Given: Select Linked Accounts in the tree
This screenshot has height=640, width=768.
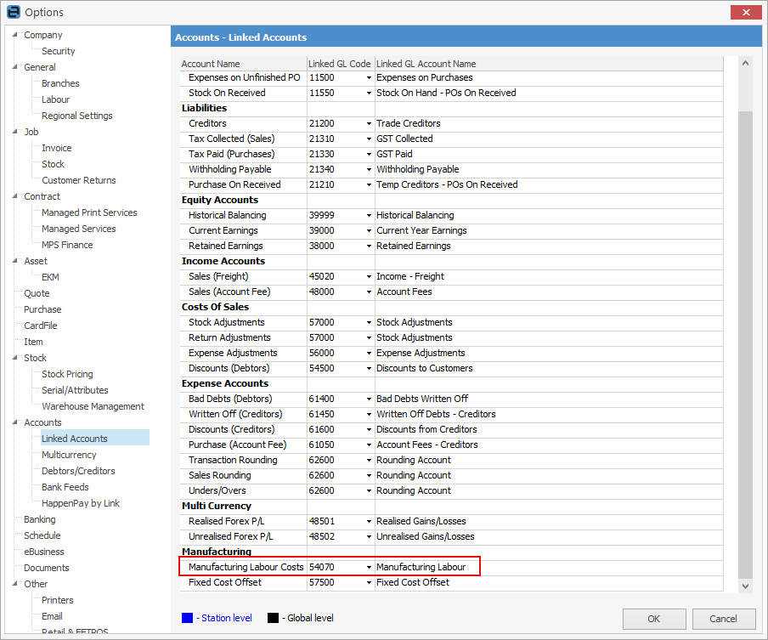Looking at the screenshot, I should [75, 438].
